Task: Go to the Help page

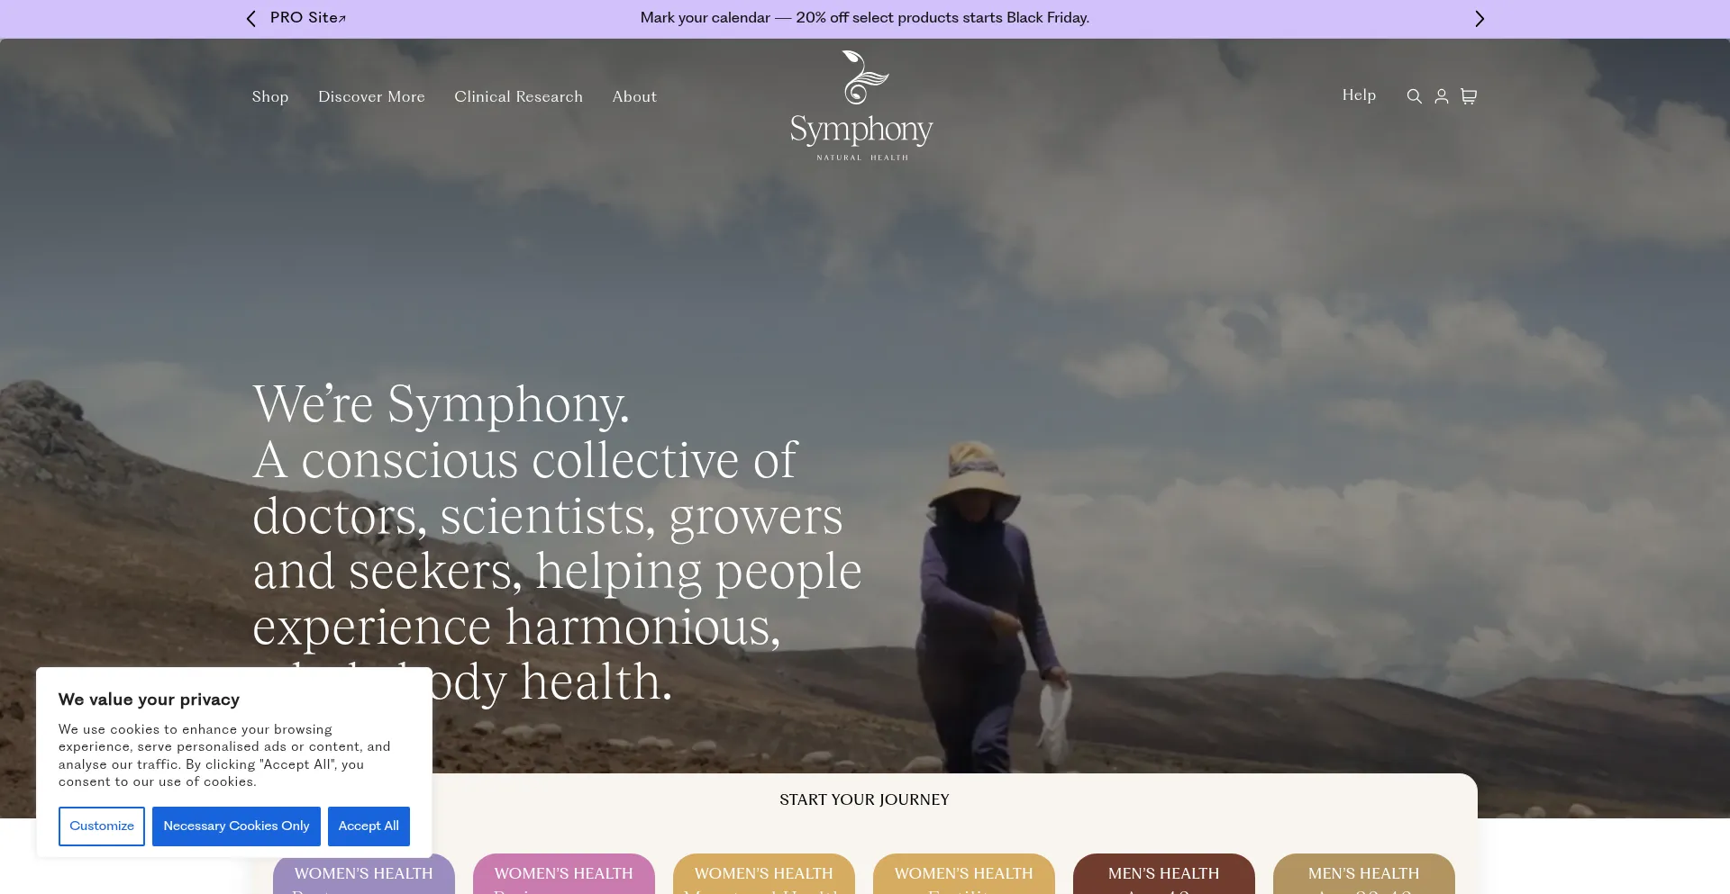Action: pyautogui.click(x=1359, y=95)
